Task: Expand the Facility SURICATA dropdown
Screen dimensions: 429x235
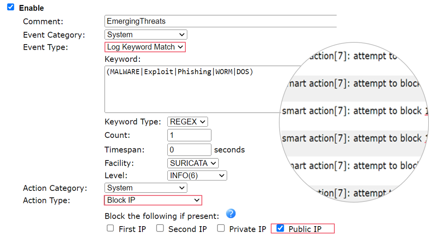Action: click(193, 163)
